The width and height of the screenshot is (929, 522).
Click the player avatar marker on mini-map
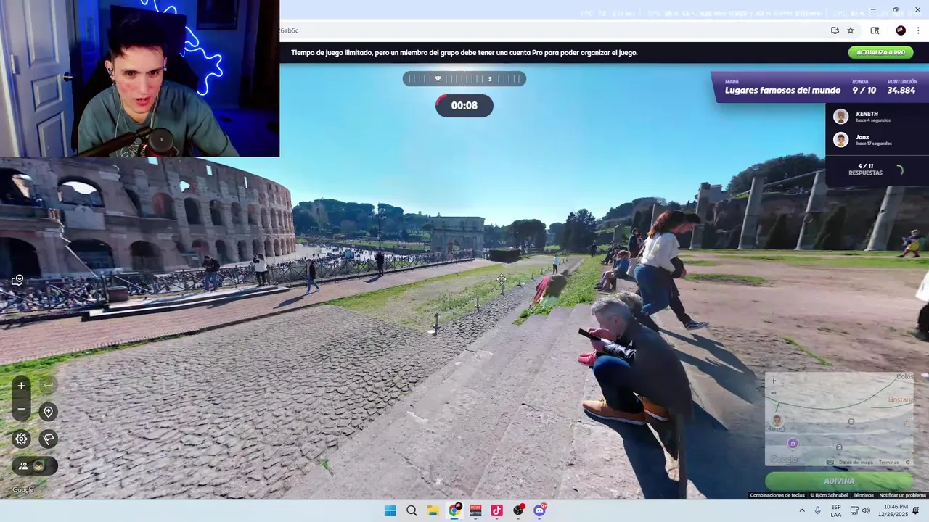point(777,420)
